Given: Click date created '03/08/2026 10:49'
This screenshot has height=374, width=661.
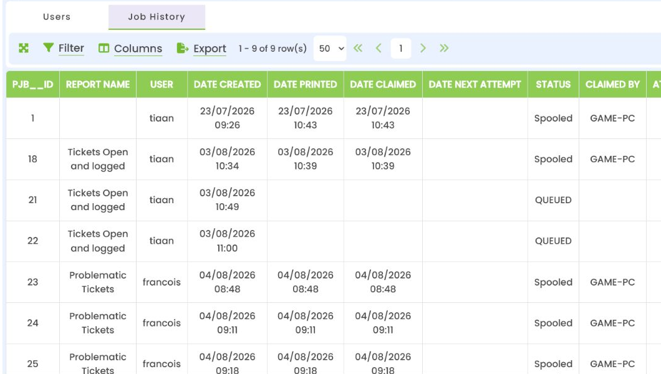Looking at the screenshot, I should 227,199.
